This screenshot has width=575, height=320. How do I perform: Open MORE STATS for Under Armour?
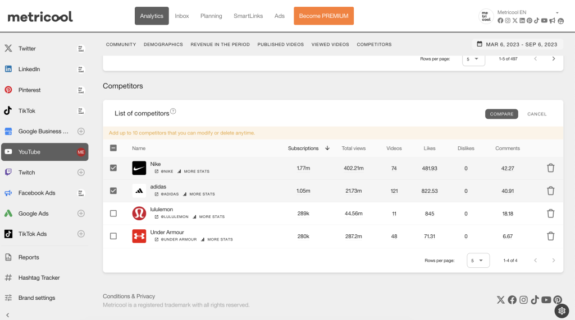pyautogui.click(x=217, y=239)
